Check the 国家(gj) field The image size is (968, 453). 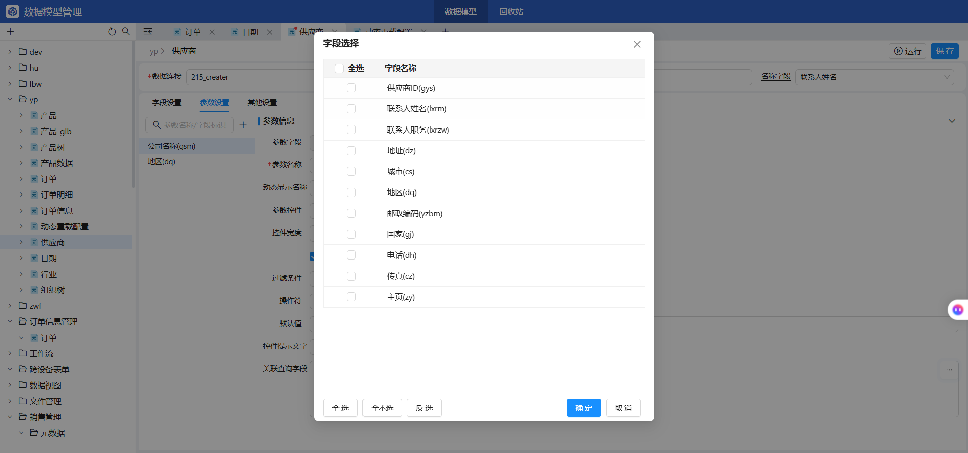[351, 234]
